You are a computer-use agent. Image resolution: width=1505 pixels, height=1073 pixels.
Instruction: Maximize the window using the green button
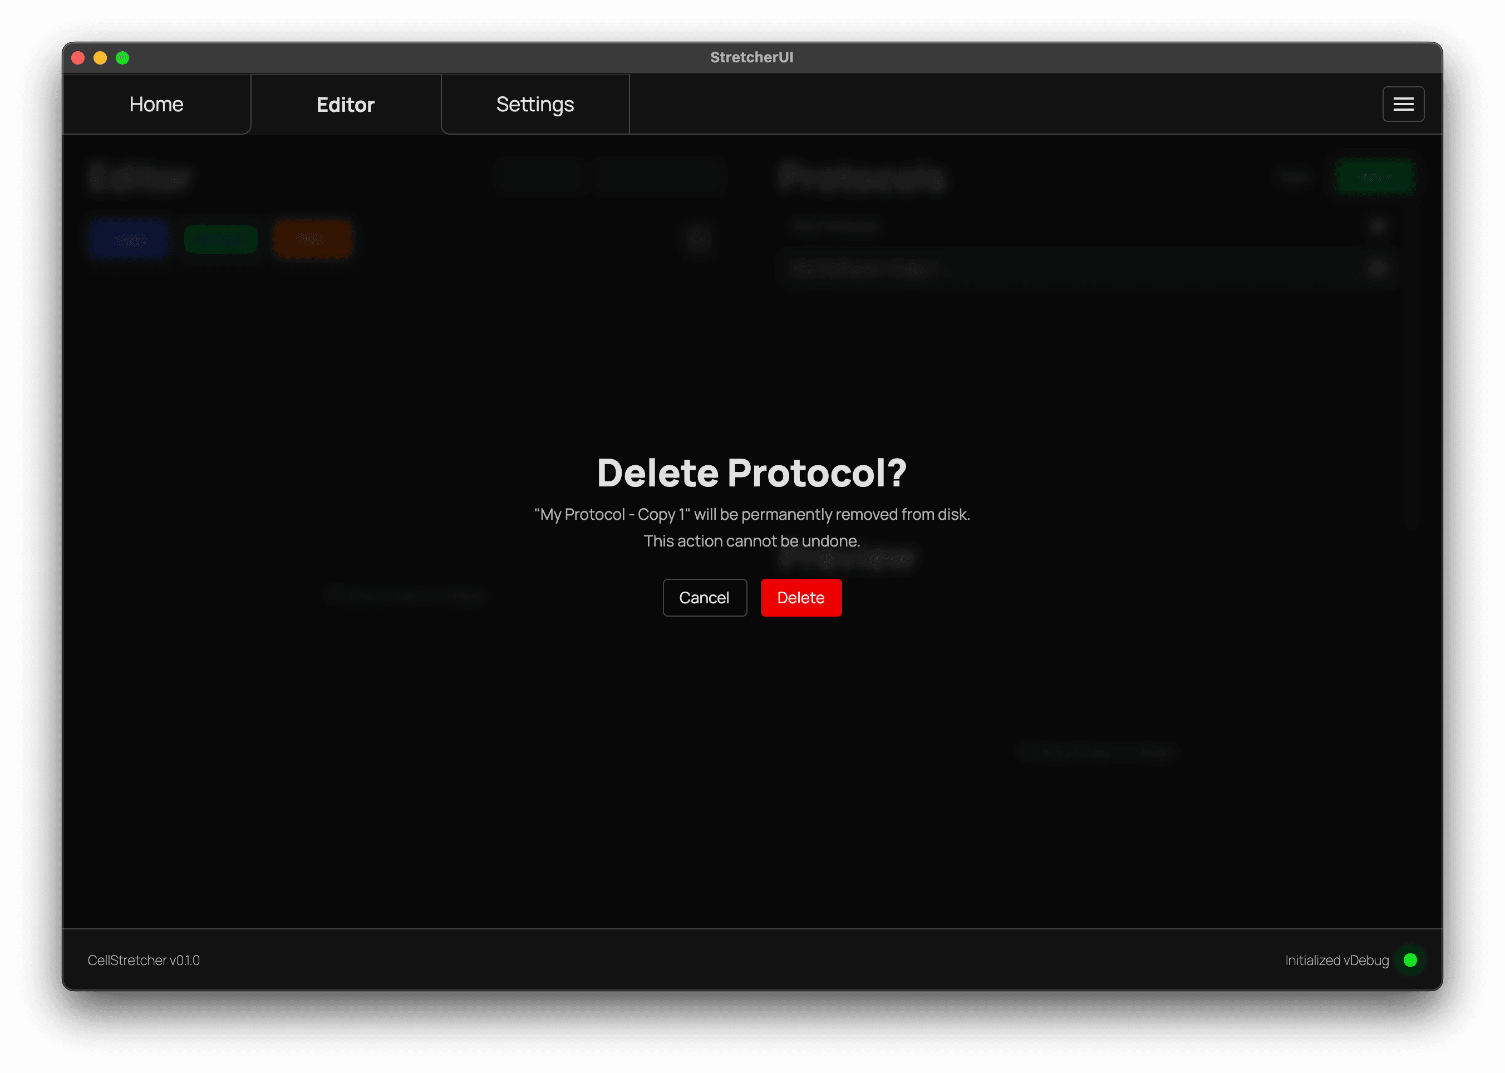122,57
